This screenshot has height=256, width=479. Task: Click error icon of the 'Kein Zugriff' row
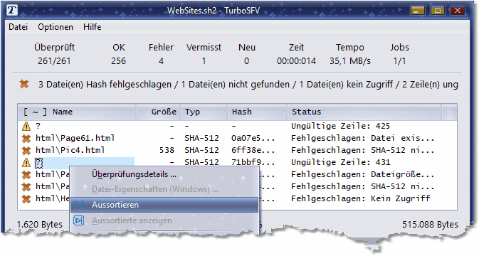pyautogui.click(x=26, y=199)
